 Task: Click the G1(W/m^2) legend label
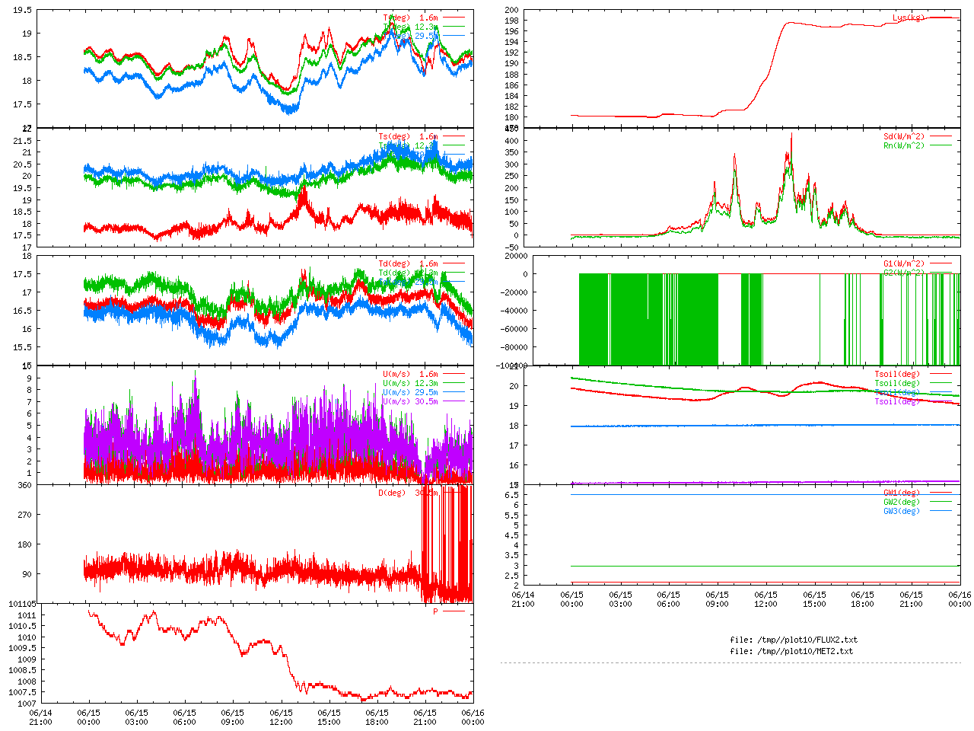tap(903, 264)
